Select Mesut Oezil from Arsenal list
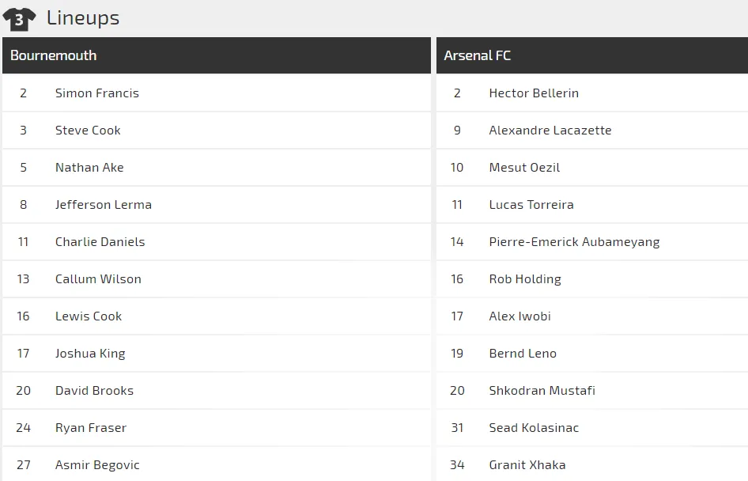Viewport: 748px width, 481px height. pos(524,167)
